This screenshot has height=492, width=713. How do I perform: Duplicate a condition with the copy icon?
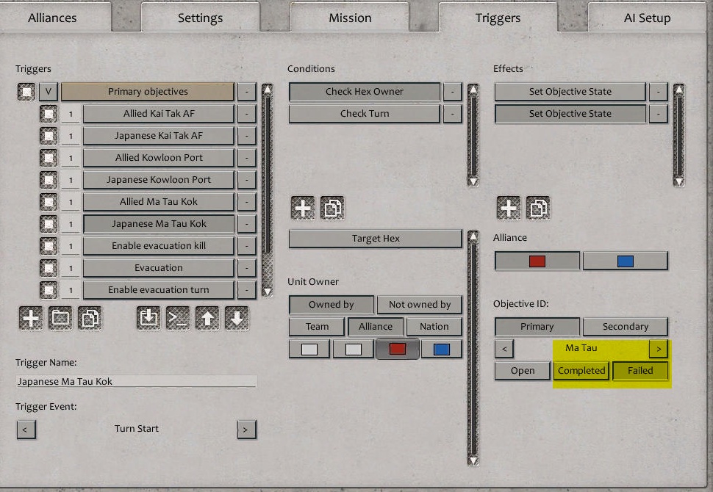tap(332, 208)
